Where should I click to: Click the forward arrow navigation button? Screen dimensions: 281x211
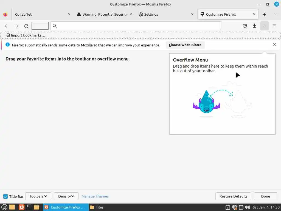(16, 26)
